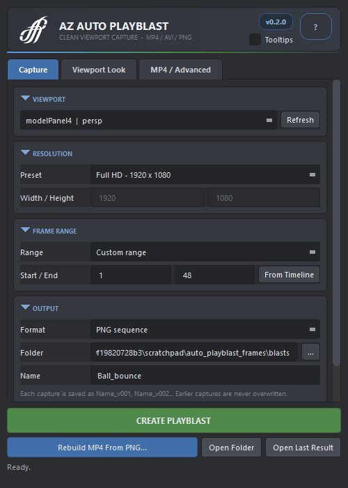348x488 pixels.
Task: Open the PNG sequence format dropdown
Action: [x=205, y=330]
